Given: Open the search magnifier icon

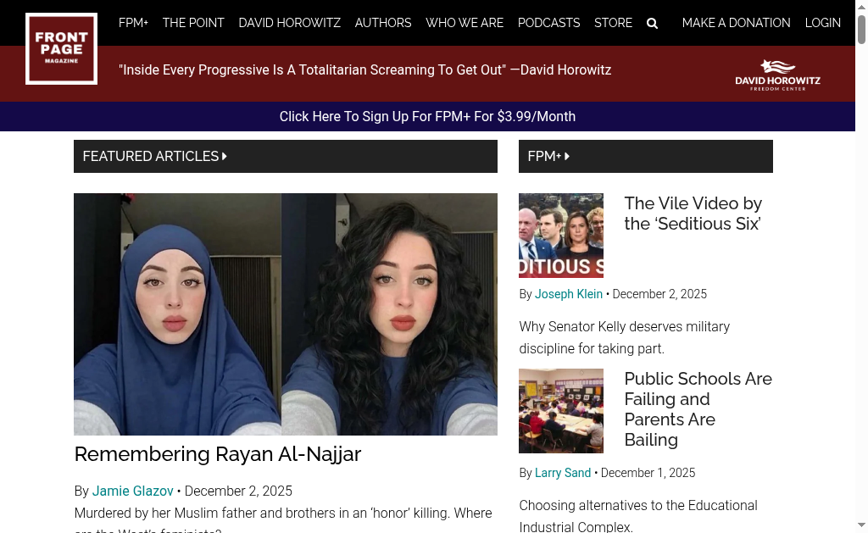Looking at the screenshot, I should pyautogui.click(x=652, y=23).
